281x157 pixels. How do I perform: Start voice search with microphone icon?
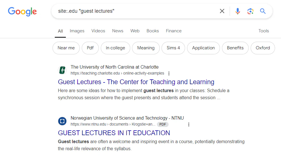(x=238, y=11)
